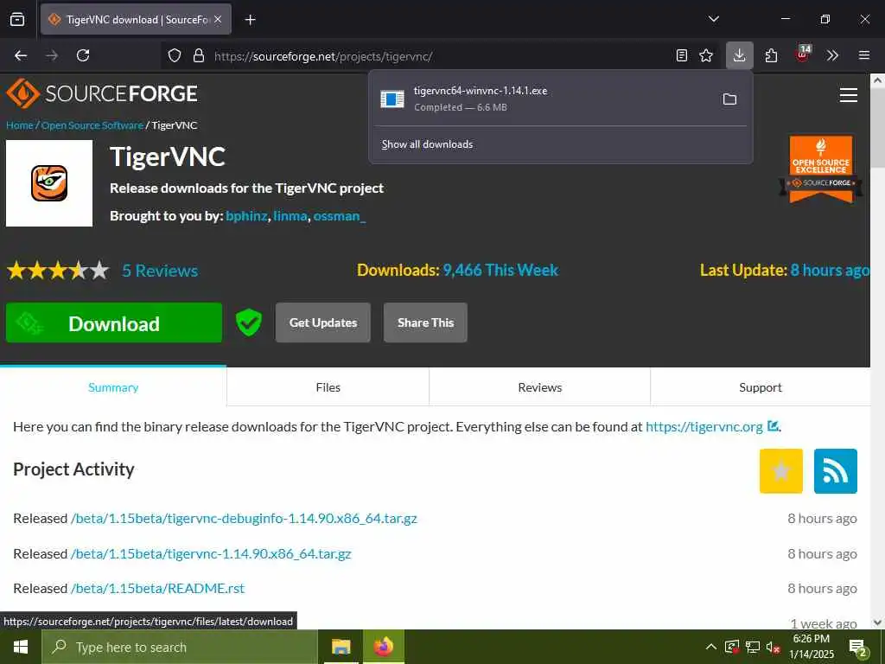The image size is (885, 664).
Task: Click the star rating icons
Action: click(x=58, y=271)
